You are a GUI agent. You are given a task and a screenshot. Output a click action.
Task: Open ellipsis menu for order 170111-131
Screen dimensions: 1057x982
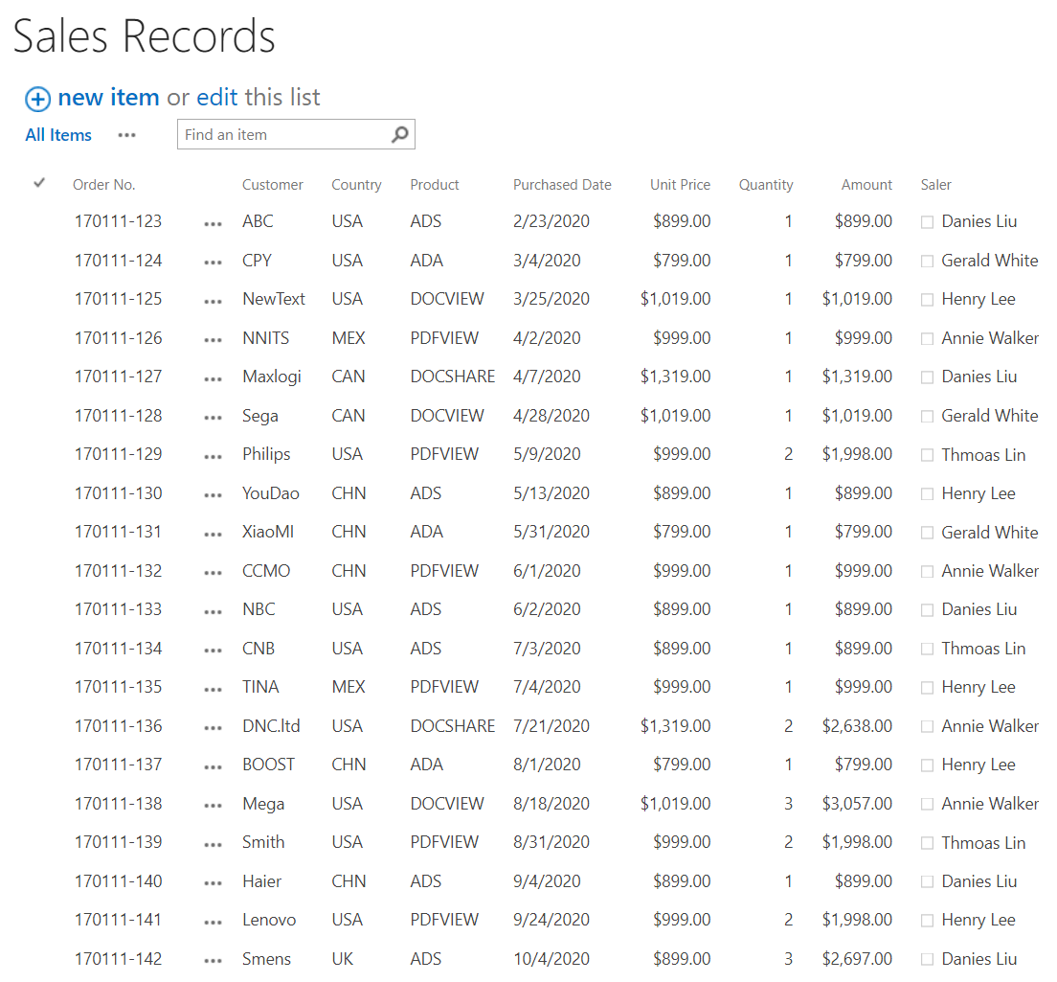pos(213,534)
